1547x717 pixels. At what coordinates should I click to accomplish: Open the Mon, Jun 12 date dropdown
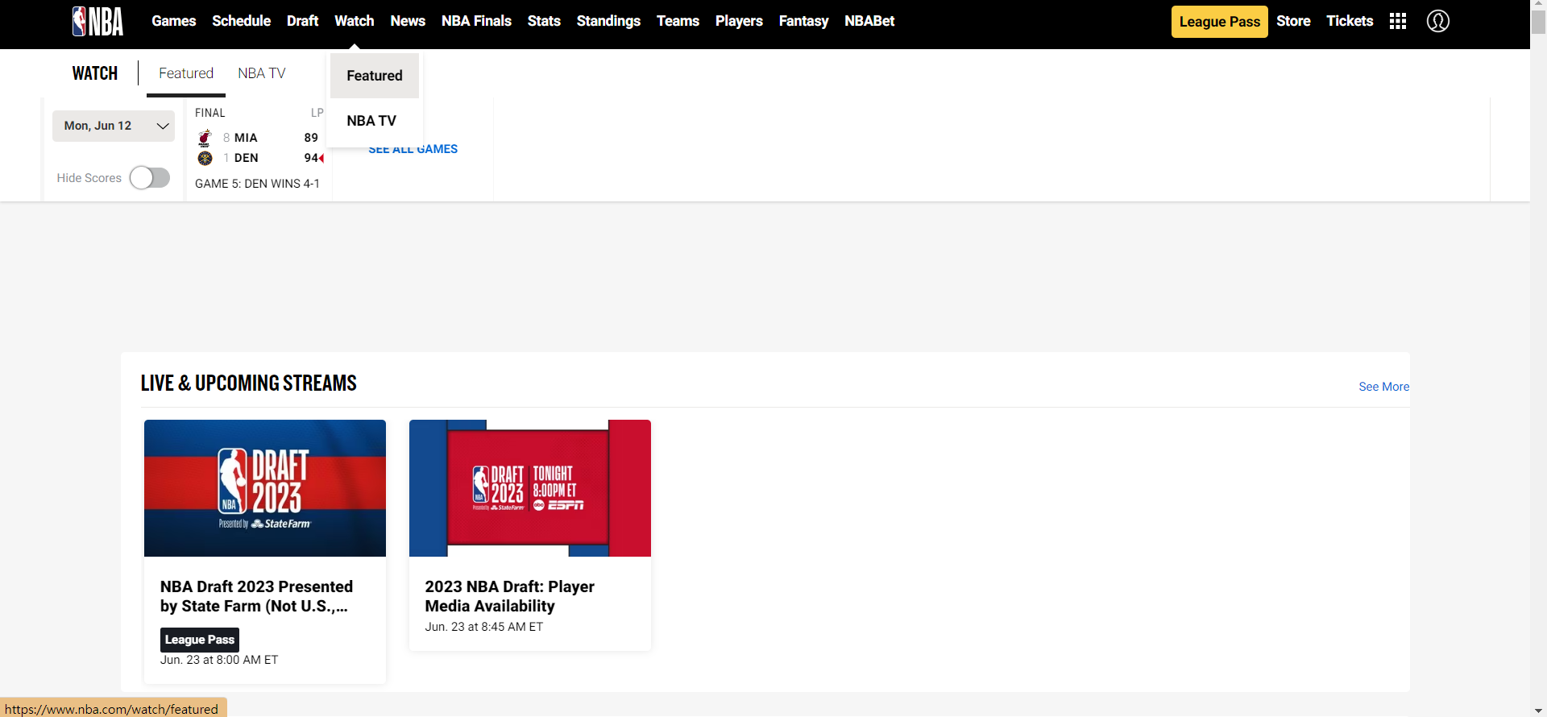[114, 126]
